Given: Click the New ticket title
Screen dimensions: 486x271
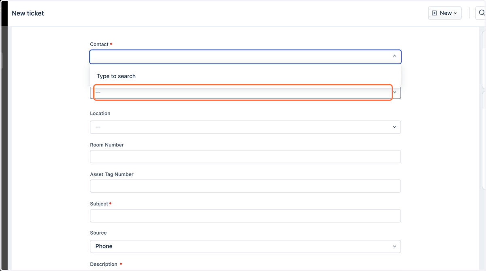Looking at the screenshot, I should (28, 13).
